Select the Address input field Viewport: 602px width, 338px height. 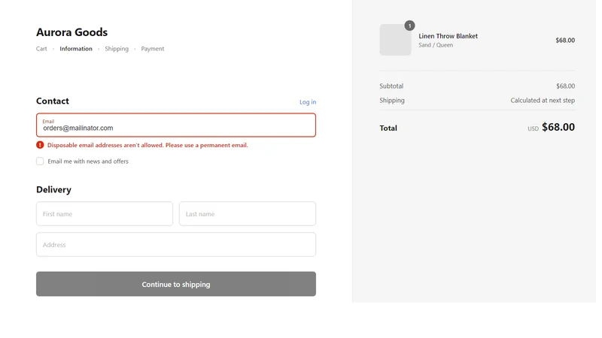(176, 245)
